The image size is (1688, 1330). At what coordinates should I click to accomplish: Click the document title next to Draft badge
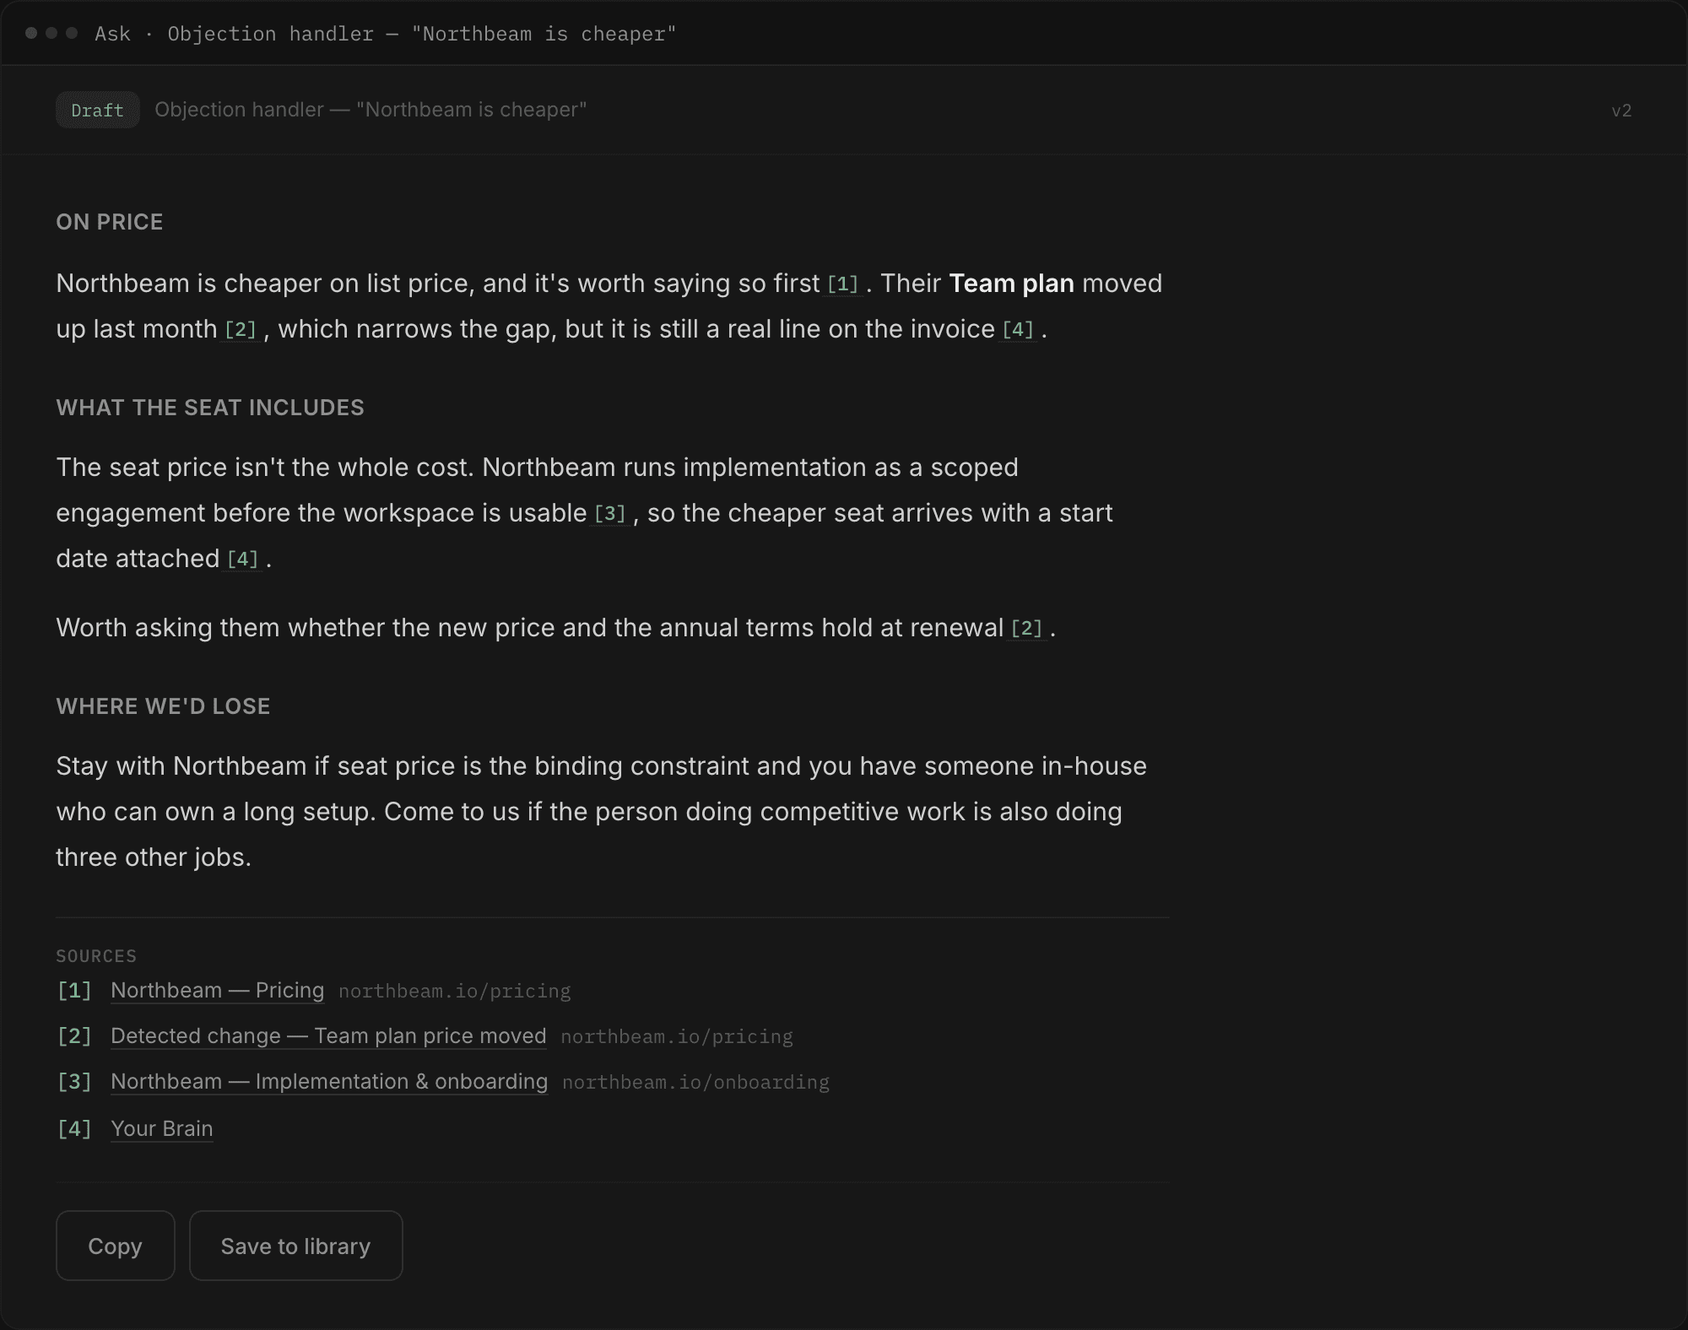point(371,110)
